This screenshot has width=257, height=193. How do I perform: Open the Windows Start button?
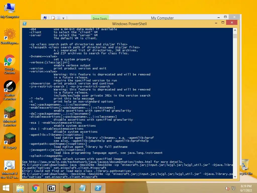(x=6, y=188)
